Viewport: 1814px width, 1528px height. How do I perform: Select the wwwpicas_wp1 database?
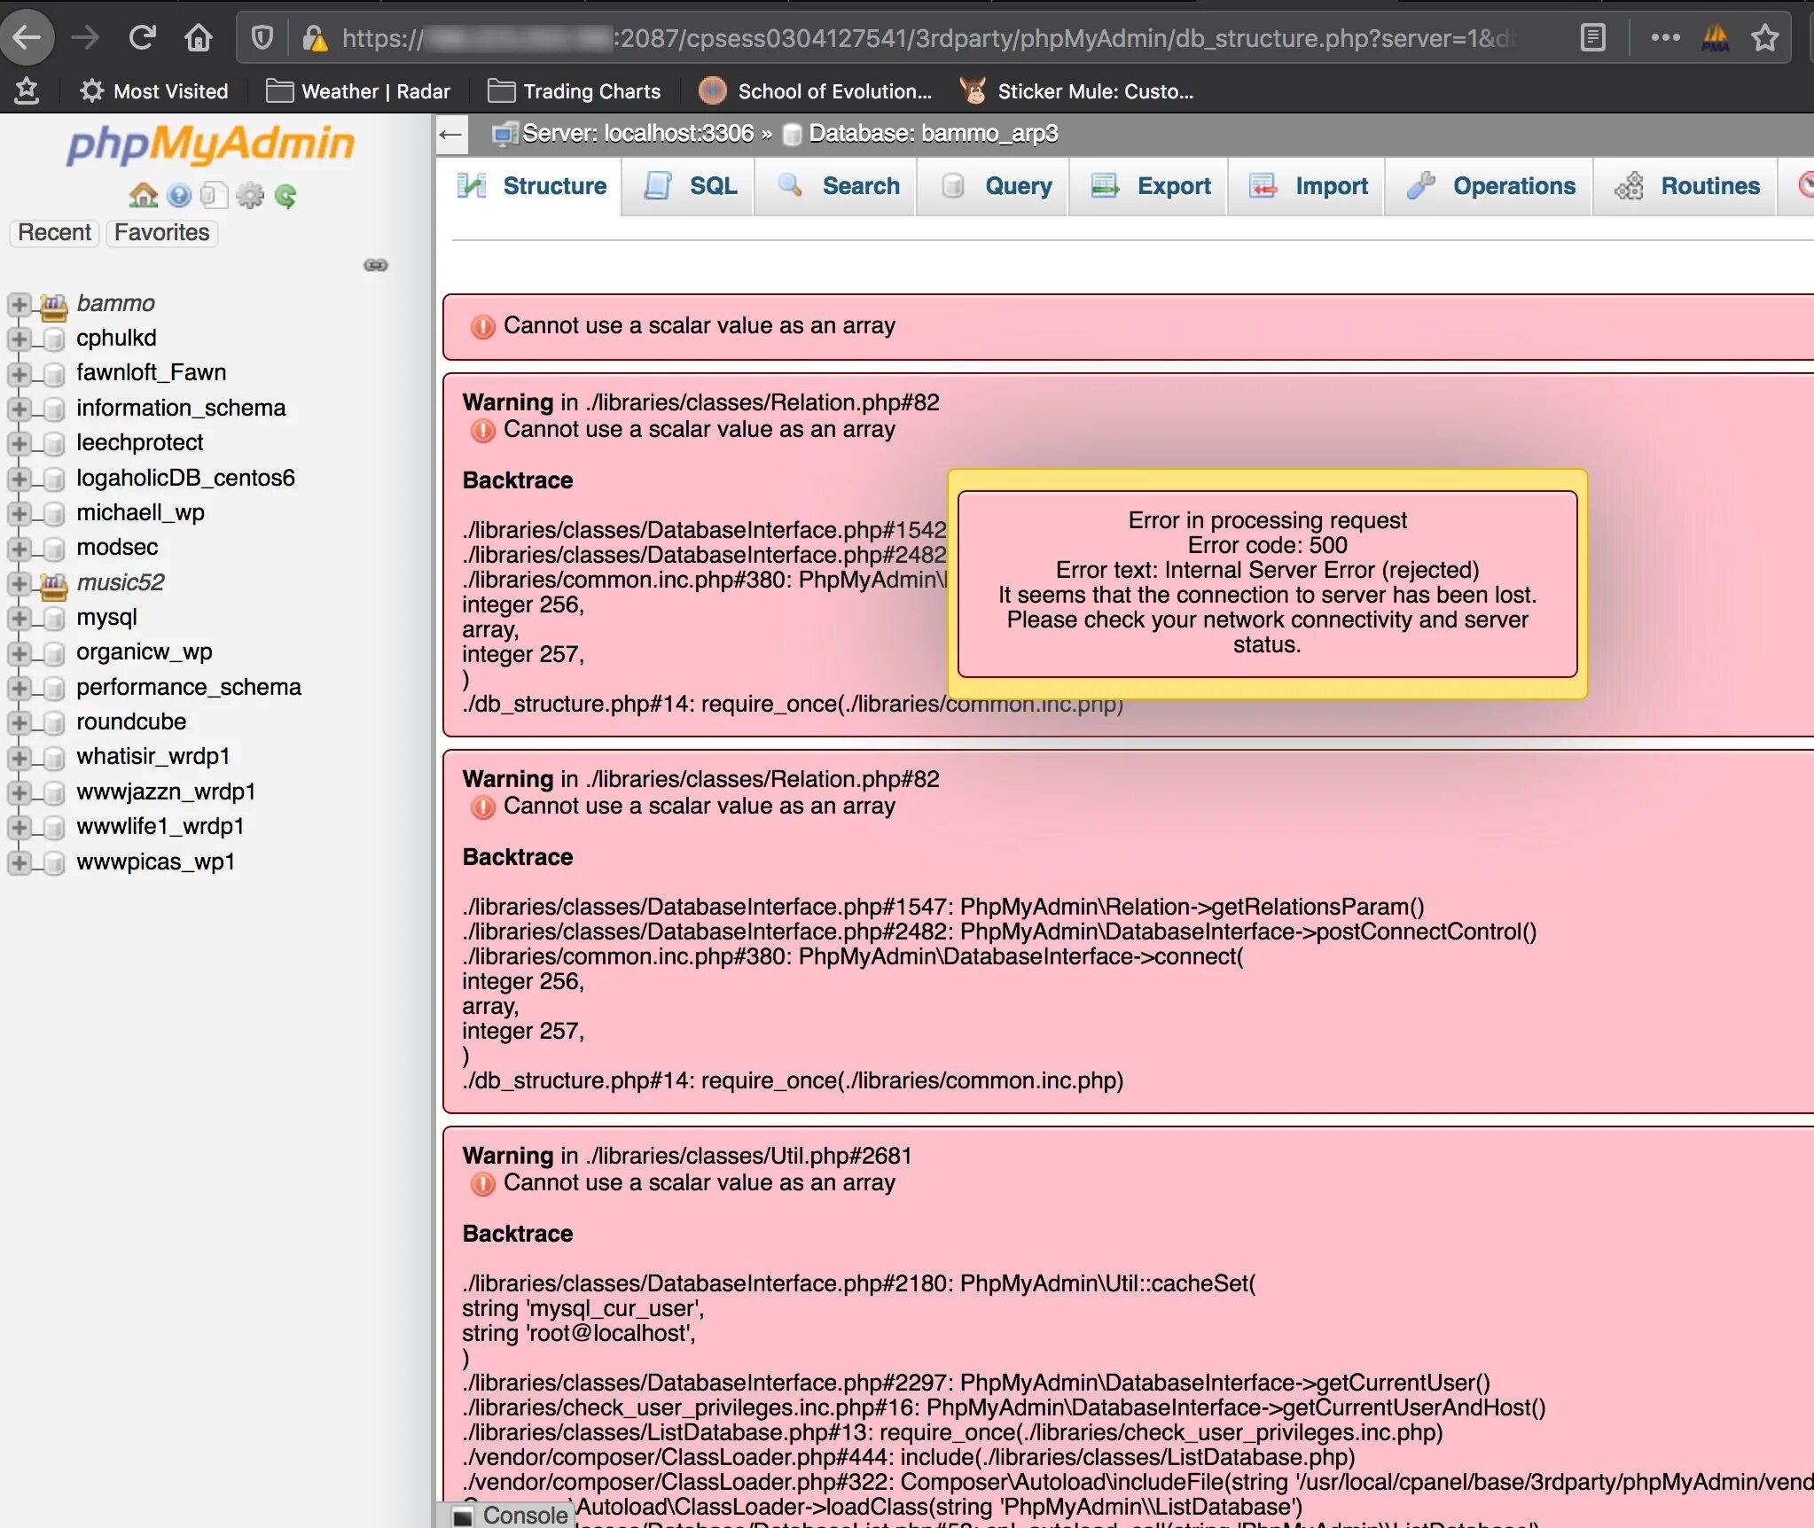(155, 861)
